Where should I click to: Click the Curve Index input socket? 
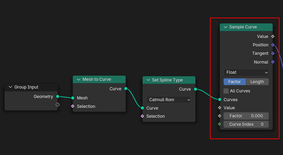click(220, 124)
